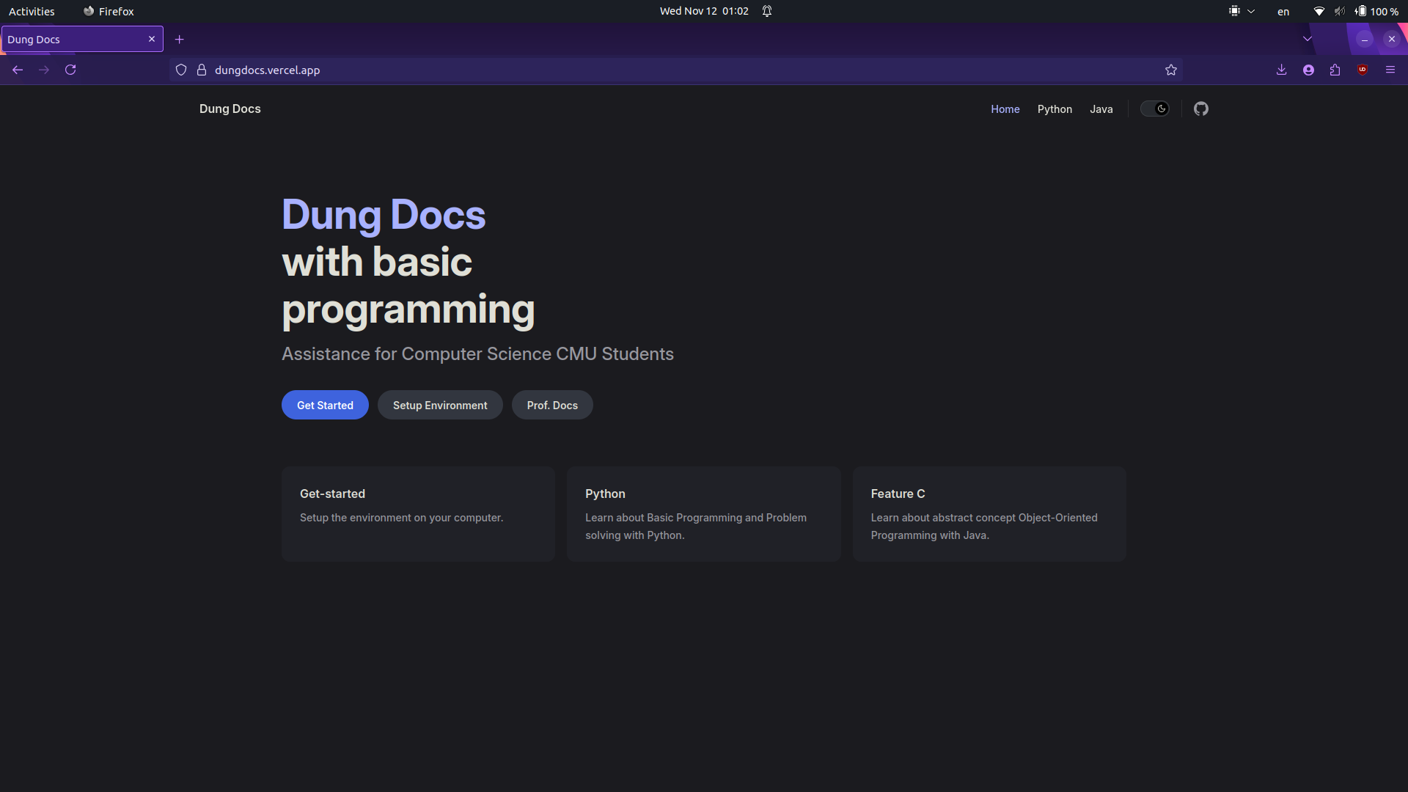Click the Setup Environment button
Viewport: 1408px width, 792px height.
[440, 405]
